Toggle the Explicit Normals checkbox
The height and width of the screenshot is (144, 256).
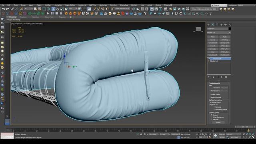(210, 97)
